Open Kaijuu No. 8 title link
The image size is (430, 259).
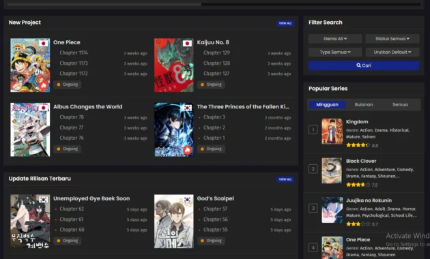213,42
